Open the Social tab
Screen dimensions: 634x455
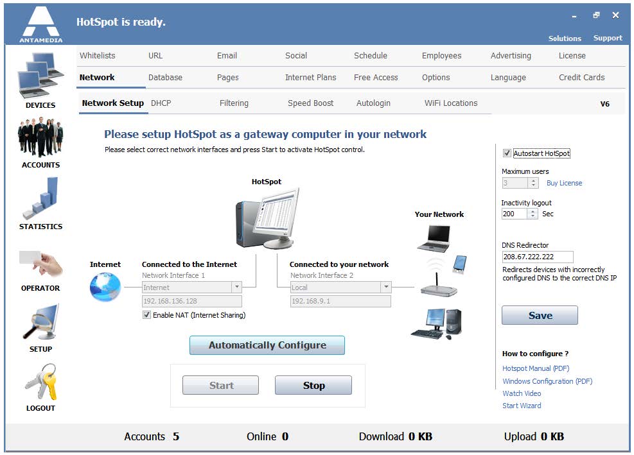pyautogui.click(x=296, y=56)
